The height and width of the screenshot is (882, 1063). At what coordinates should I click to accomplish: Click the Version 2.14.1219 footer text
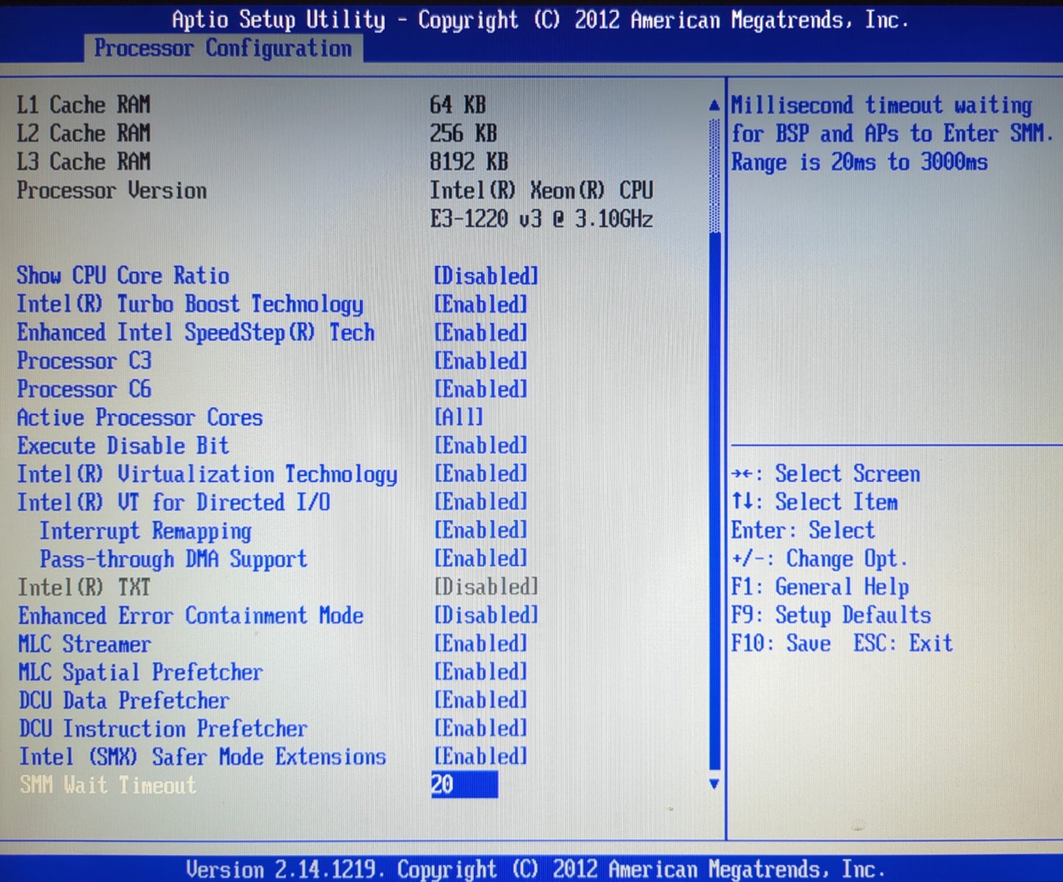(x=536, y=870)
